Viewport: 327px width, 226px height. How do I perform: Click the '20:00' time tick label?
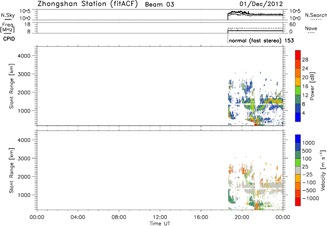click(x=242, y=217)
